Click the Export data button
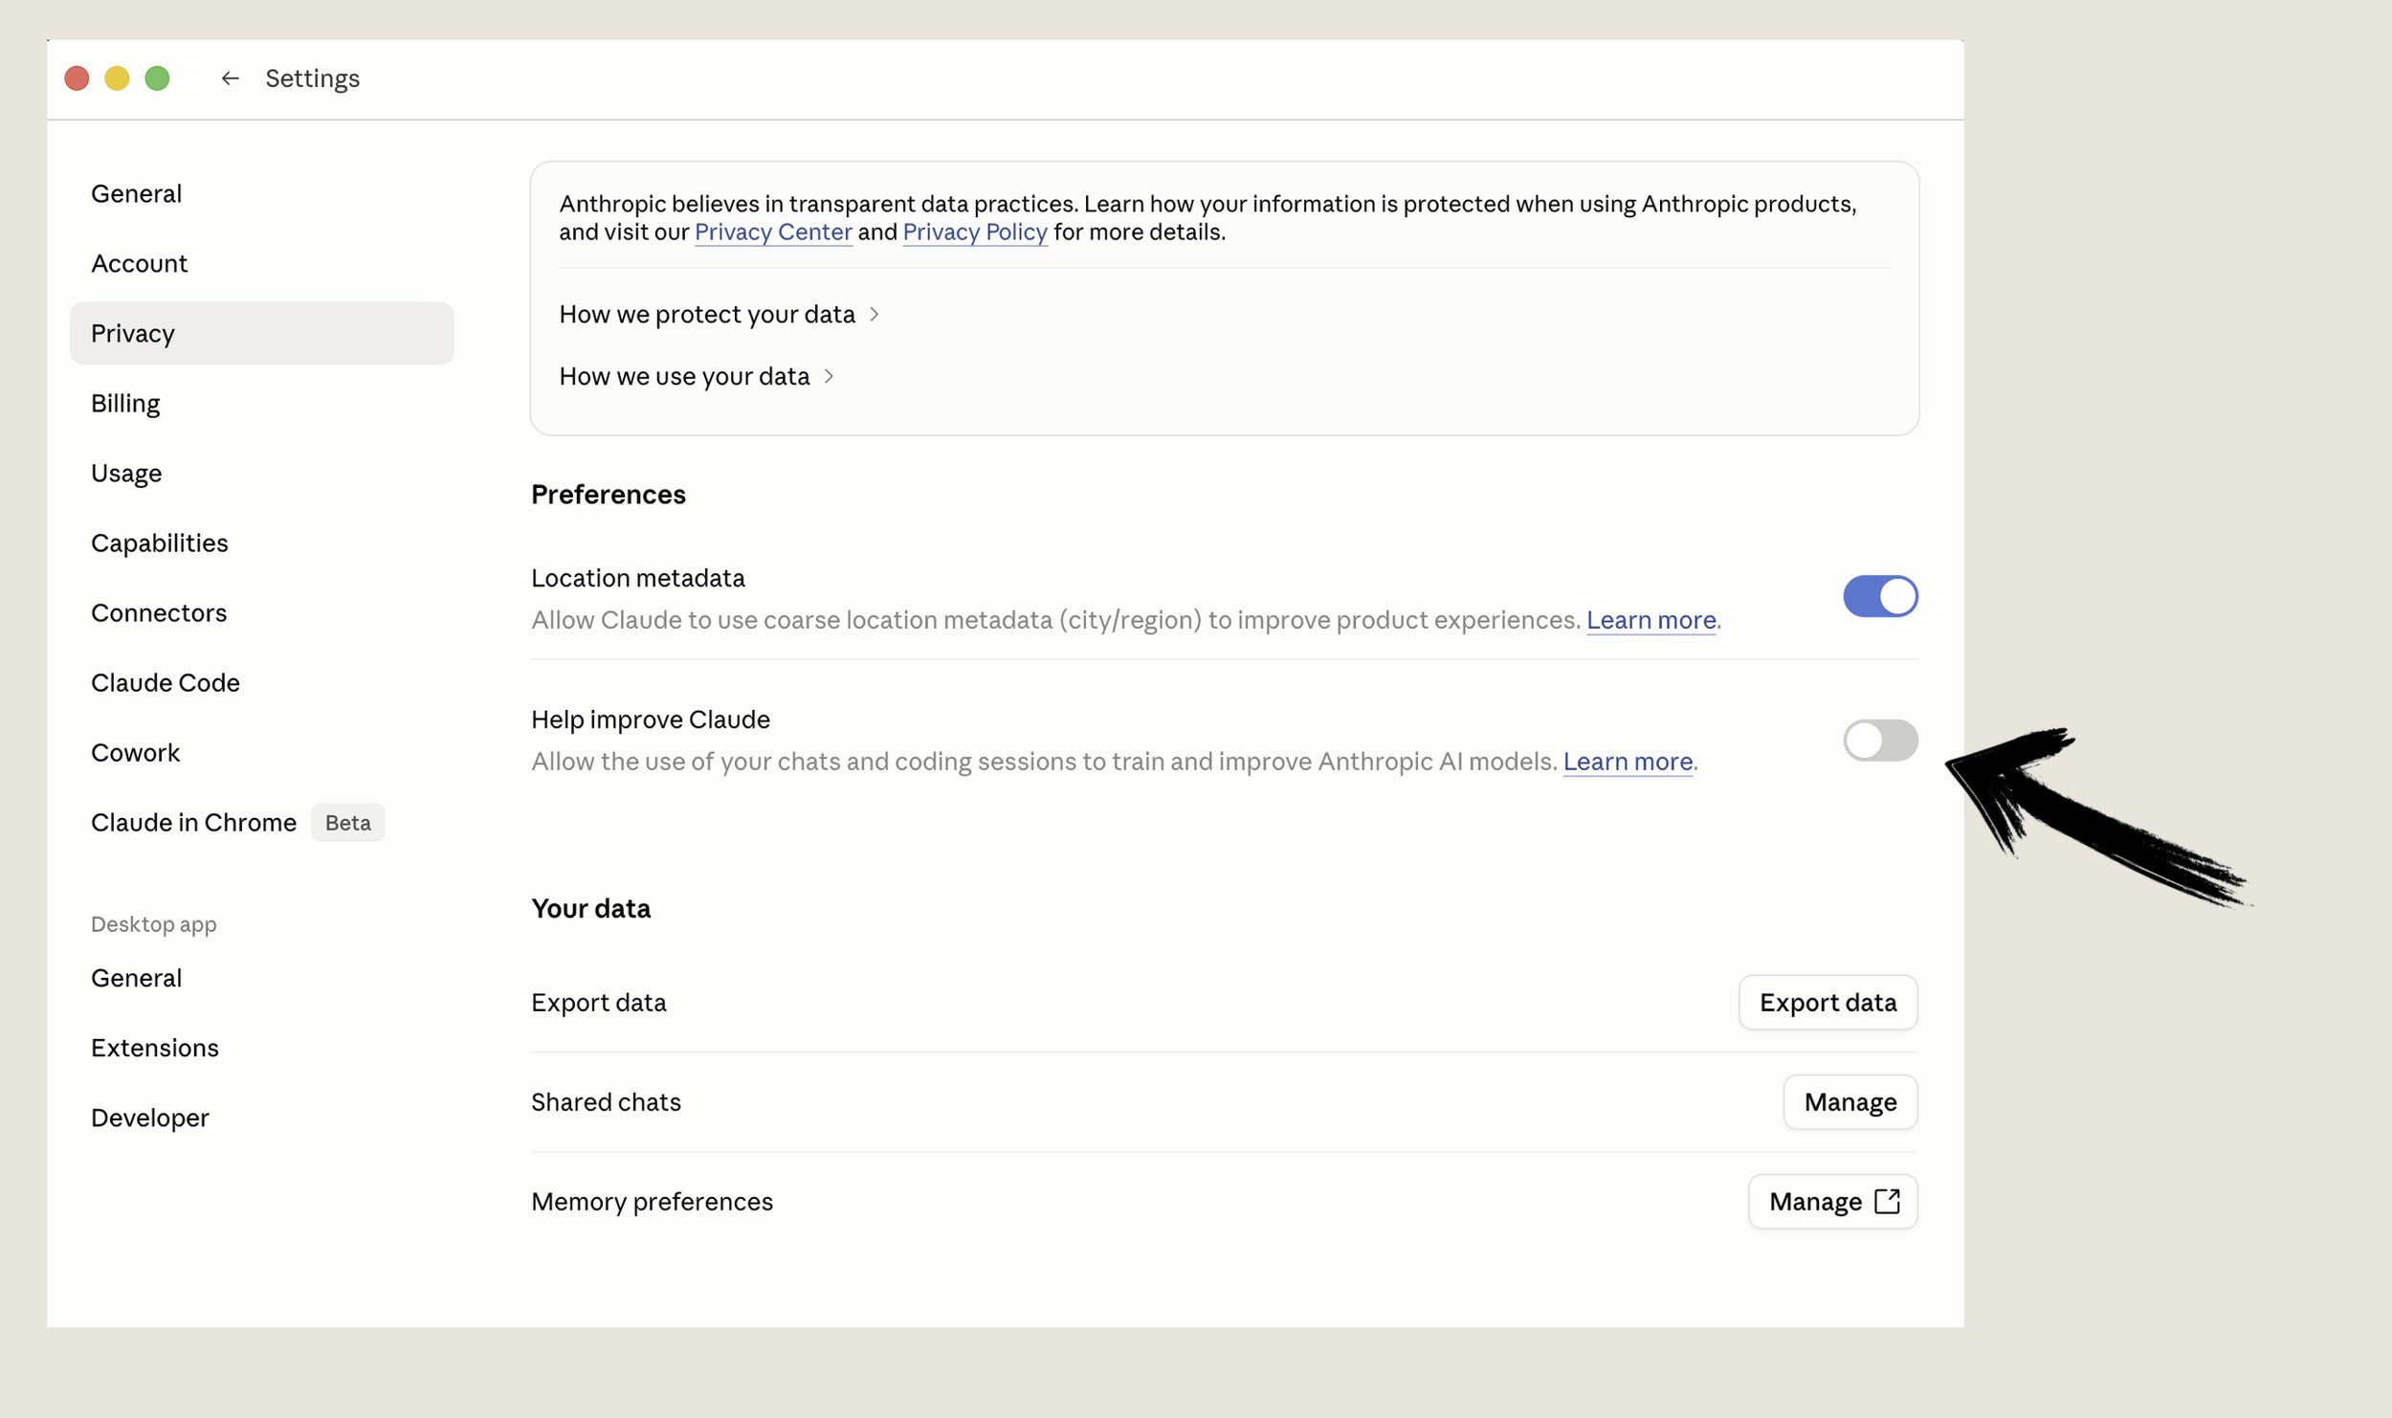2392x1418 pixels. (1827, 1002)
